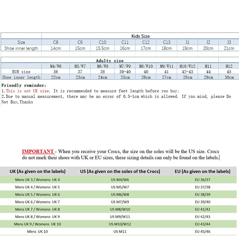This screenshot has height=239, width=239.
Task: Click the 'US M8/W10' cell
Action: [120, 209]
